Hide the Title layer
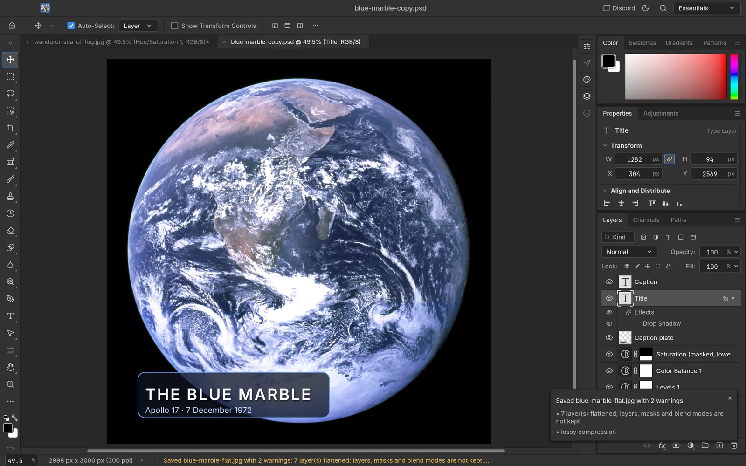 pos(609,298)
